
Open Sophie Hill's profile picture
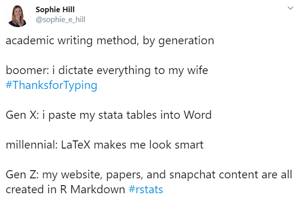pos(18,15)
